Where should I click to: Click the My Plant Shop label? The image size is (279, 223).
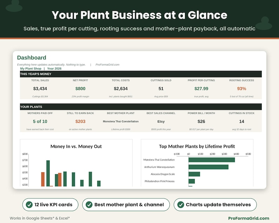pyautogui.click(x=31, y=68)
